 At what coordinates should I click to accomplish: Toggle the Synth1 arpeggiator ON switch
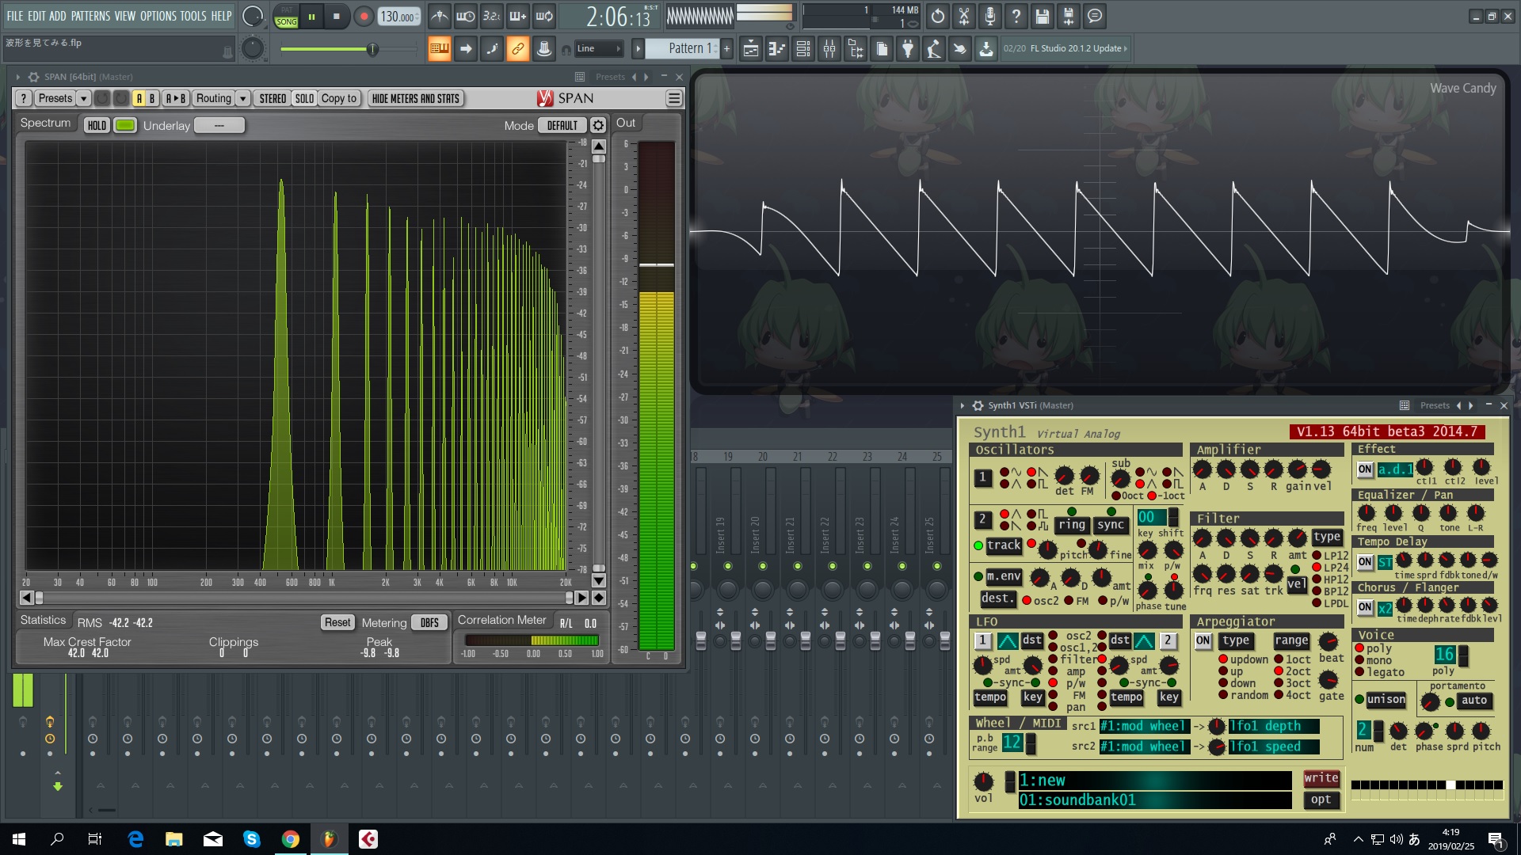coord(1203,640)
